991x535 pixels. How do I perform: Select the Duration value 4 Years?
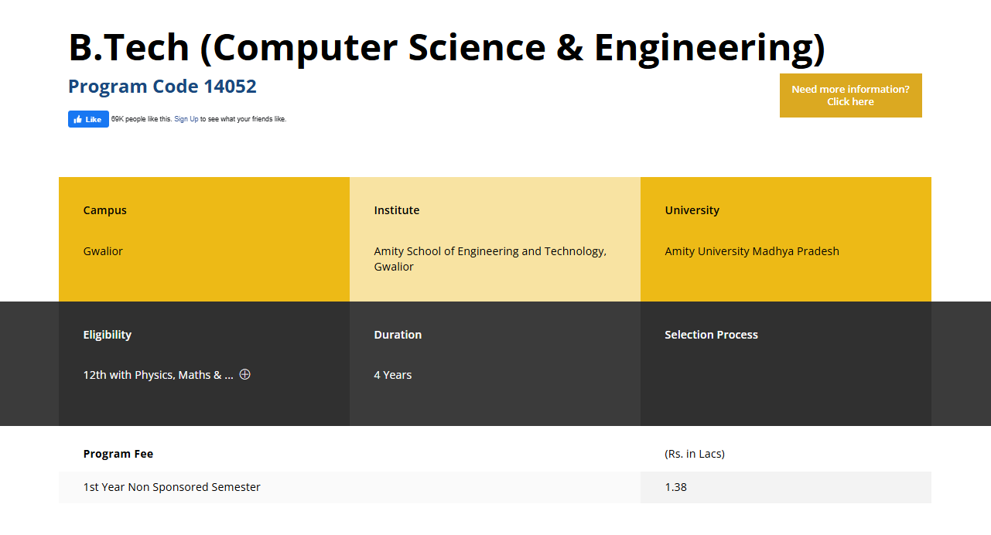[392, 374]
